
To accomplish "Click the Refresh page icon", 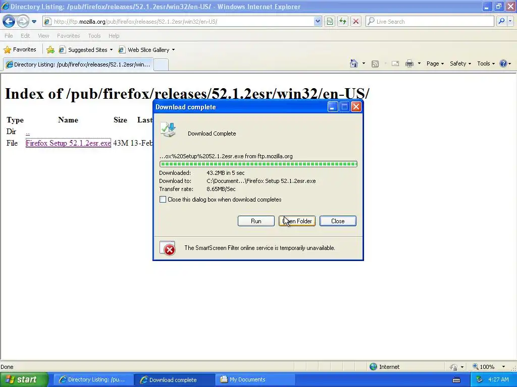I will click(x=343, y=22).
